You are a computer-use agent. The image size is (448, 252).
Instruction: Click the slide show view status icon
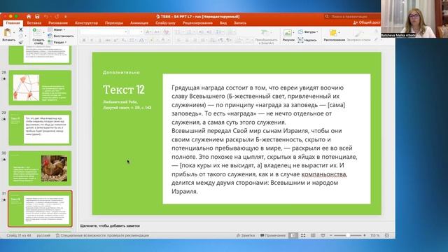coord(323,235)
